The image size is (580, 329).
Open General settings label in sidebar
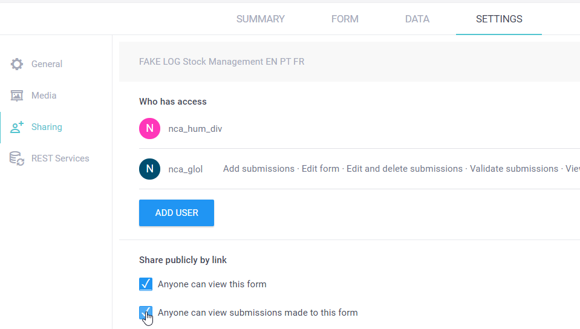(x=47, y=64)
